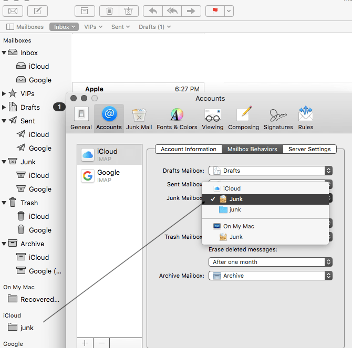Remove account with minus button

click(101, 343)
